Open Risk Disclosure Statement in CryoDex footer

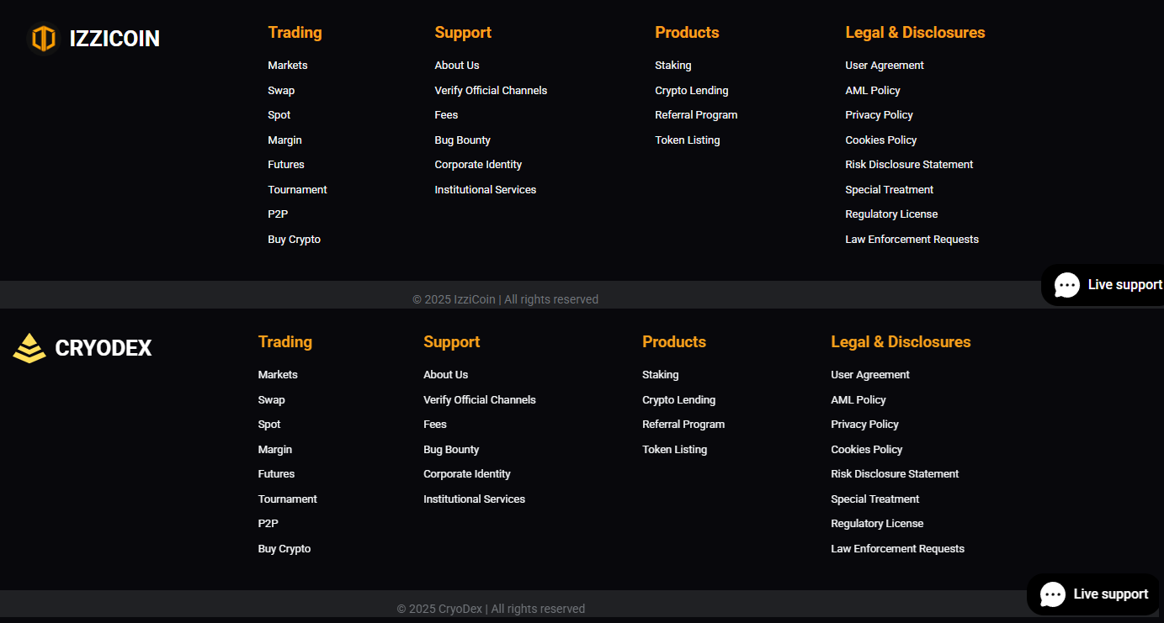(x=895, y=474)
